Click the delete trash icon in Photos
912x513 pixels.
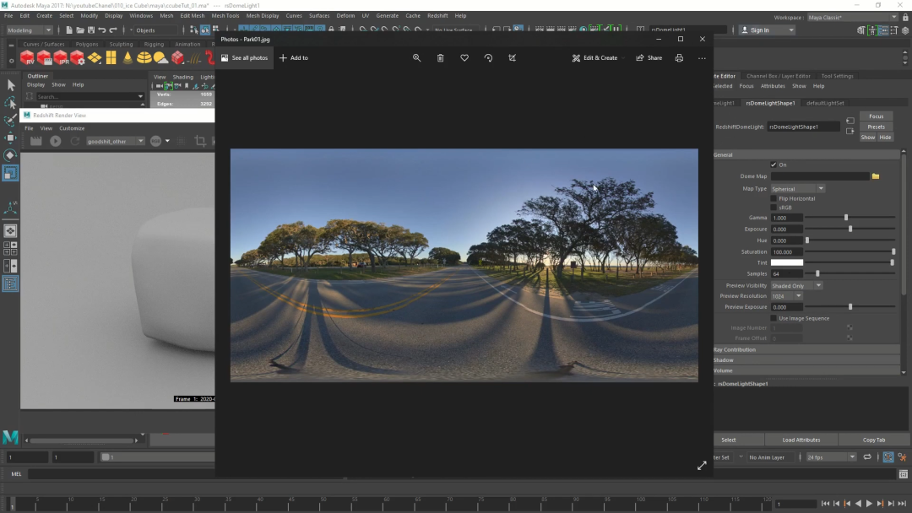click(x=440, y=58)
